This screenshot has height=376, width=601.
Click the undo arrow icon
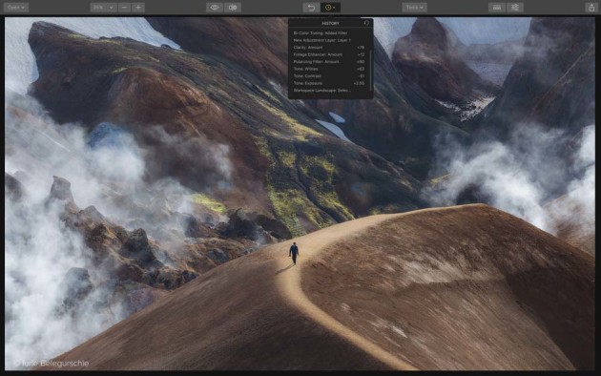(x=311, y=8)
